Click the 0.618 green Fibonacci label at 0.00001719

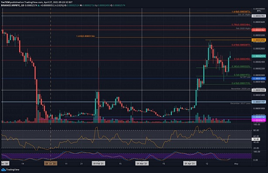tap(241, 83)
